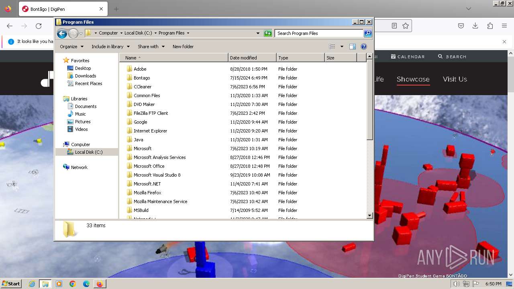
Task: Open the Visit Us website link
Action: (x=455, y=79)
